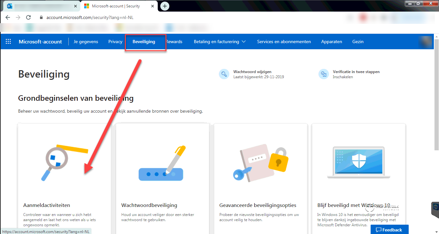Open the Wachtwoordbeveiliging card title
The height and width of the screenshot is (234, 439).
coord(149,205)
